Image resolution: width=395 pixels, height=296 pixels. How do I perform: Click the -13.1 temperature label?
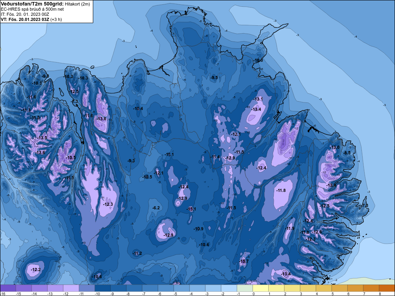pyautogui.click(x=258, y=99)
